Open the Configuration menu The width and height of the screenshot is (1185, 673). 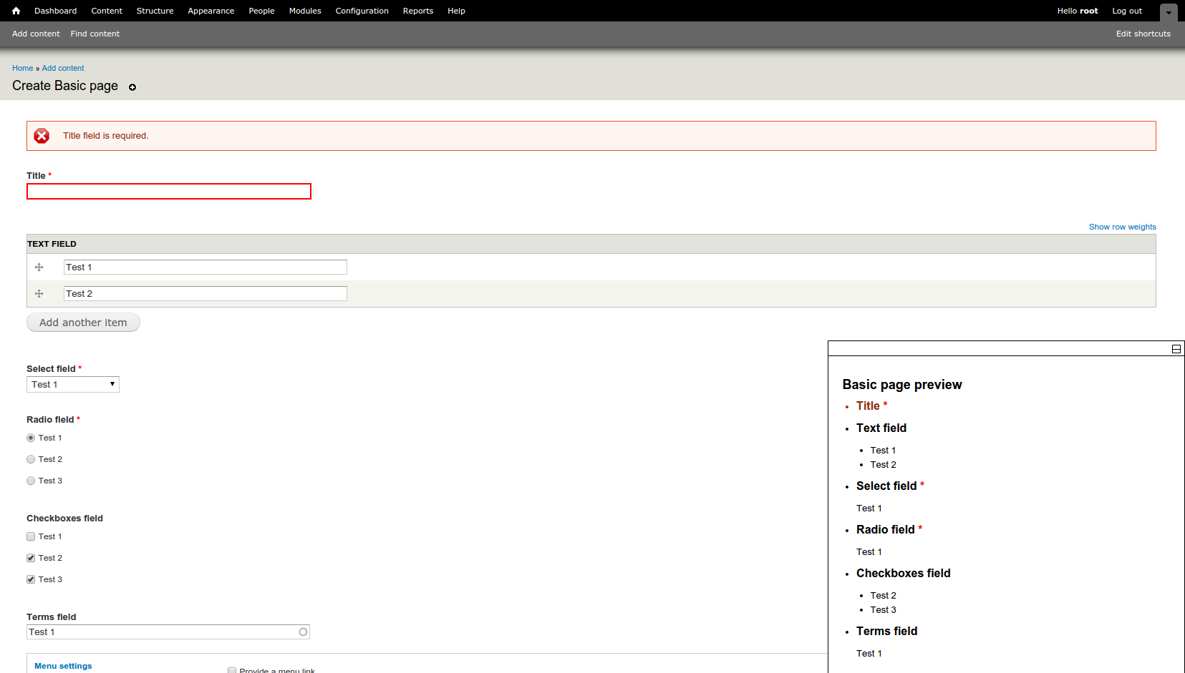362,11
